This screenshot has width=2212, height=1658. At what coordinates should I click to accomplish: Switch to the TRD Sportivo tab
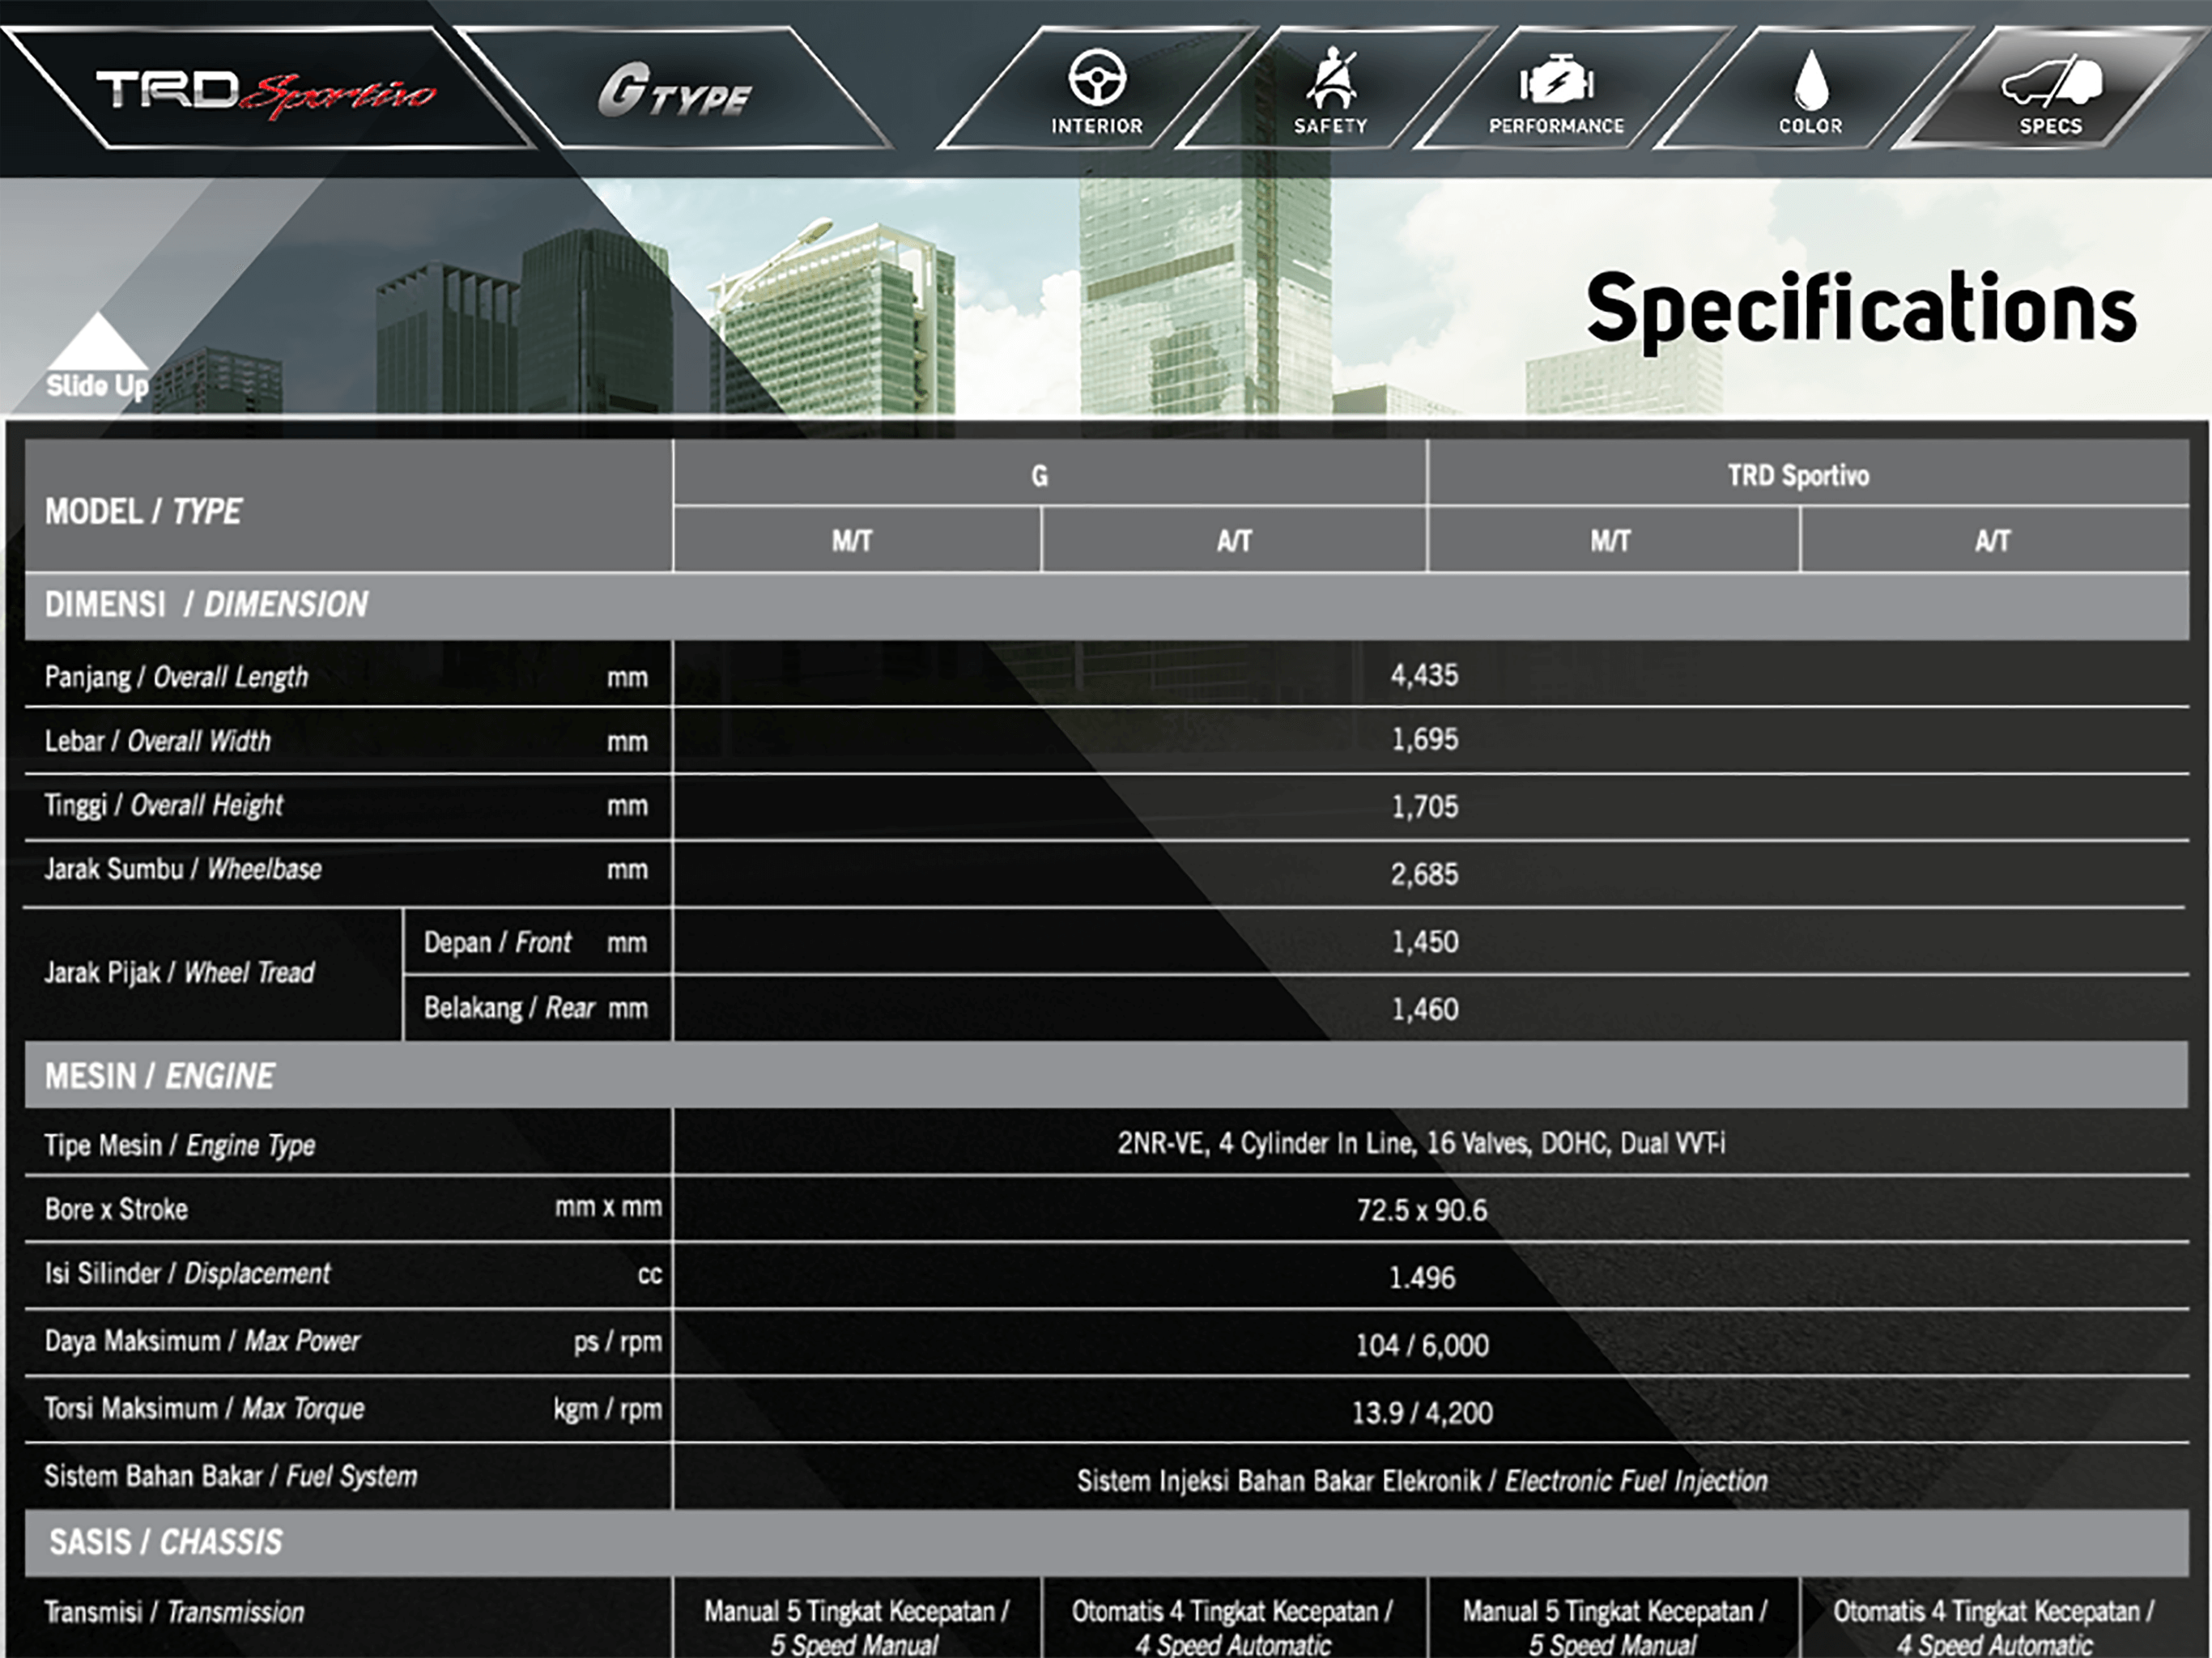tap(265, 92)
